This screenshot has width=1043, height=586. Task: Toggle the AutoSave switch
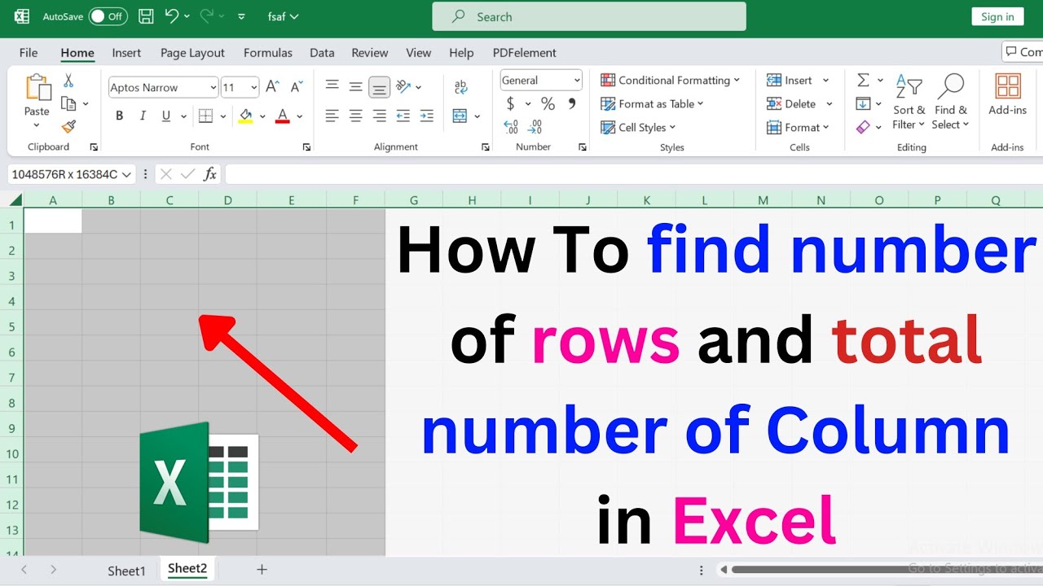coord(108,16)
